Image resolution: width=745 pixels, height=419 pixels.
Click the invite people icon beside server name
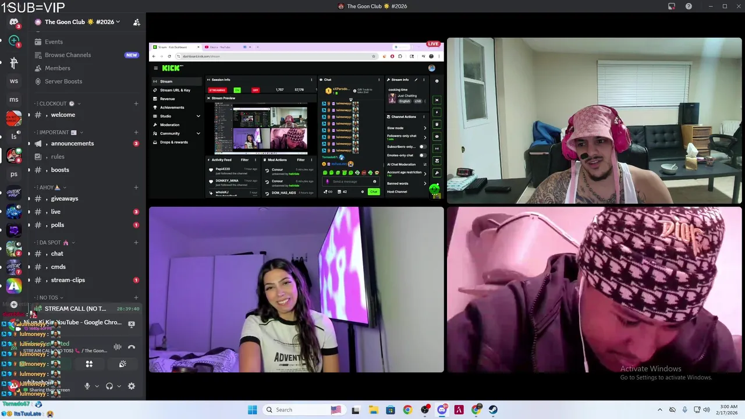(136, 22)
